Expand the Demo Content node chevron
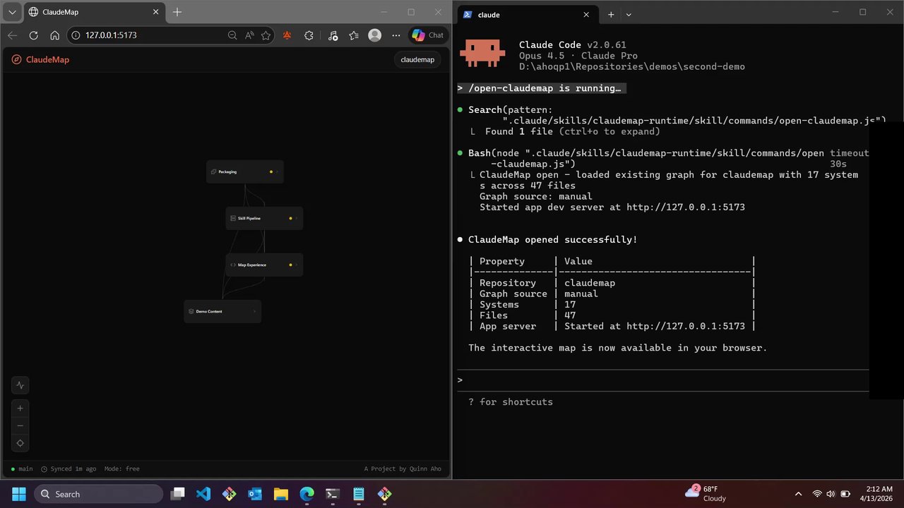This screenshot has width=904, height=508. [x=254, y=311]
